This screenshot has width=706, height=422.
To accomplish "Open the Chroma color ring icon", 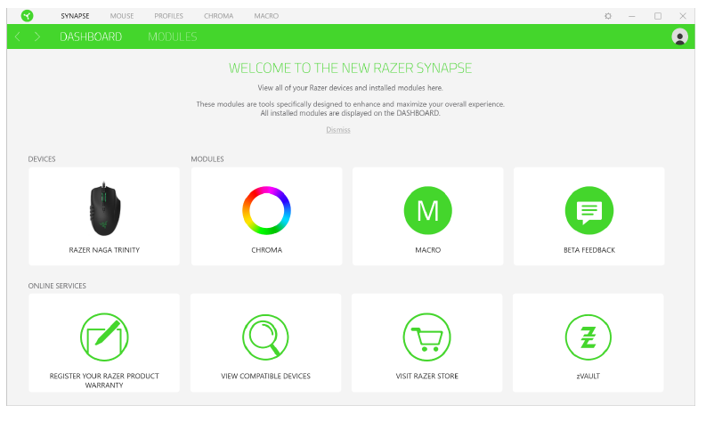I will coord(266,210).
